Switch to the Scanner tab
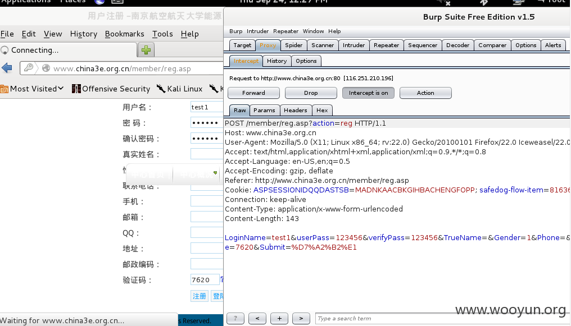This screenshot has height=326, width=571. pos(322,45)
